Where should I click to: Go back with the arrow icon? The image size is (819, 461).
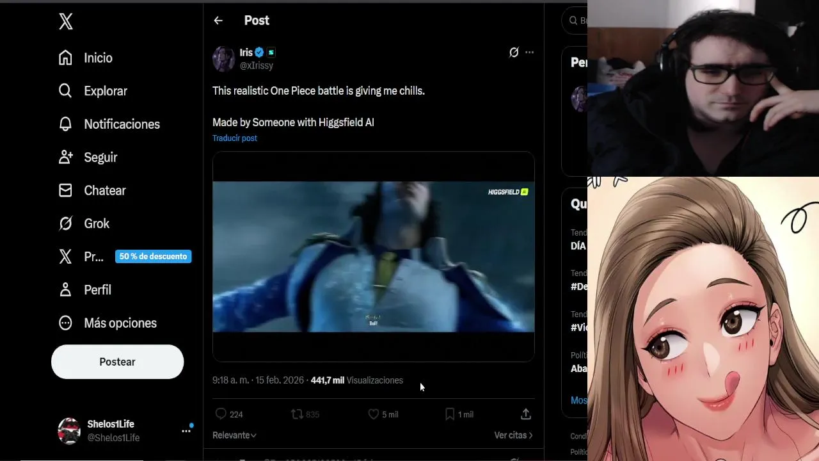[x=218, y=20]
